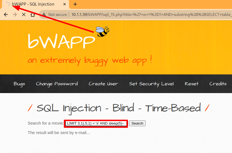Screen dimensions: 232x153
Task: Open Set Security Level page
Action: (151, 84)
